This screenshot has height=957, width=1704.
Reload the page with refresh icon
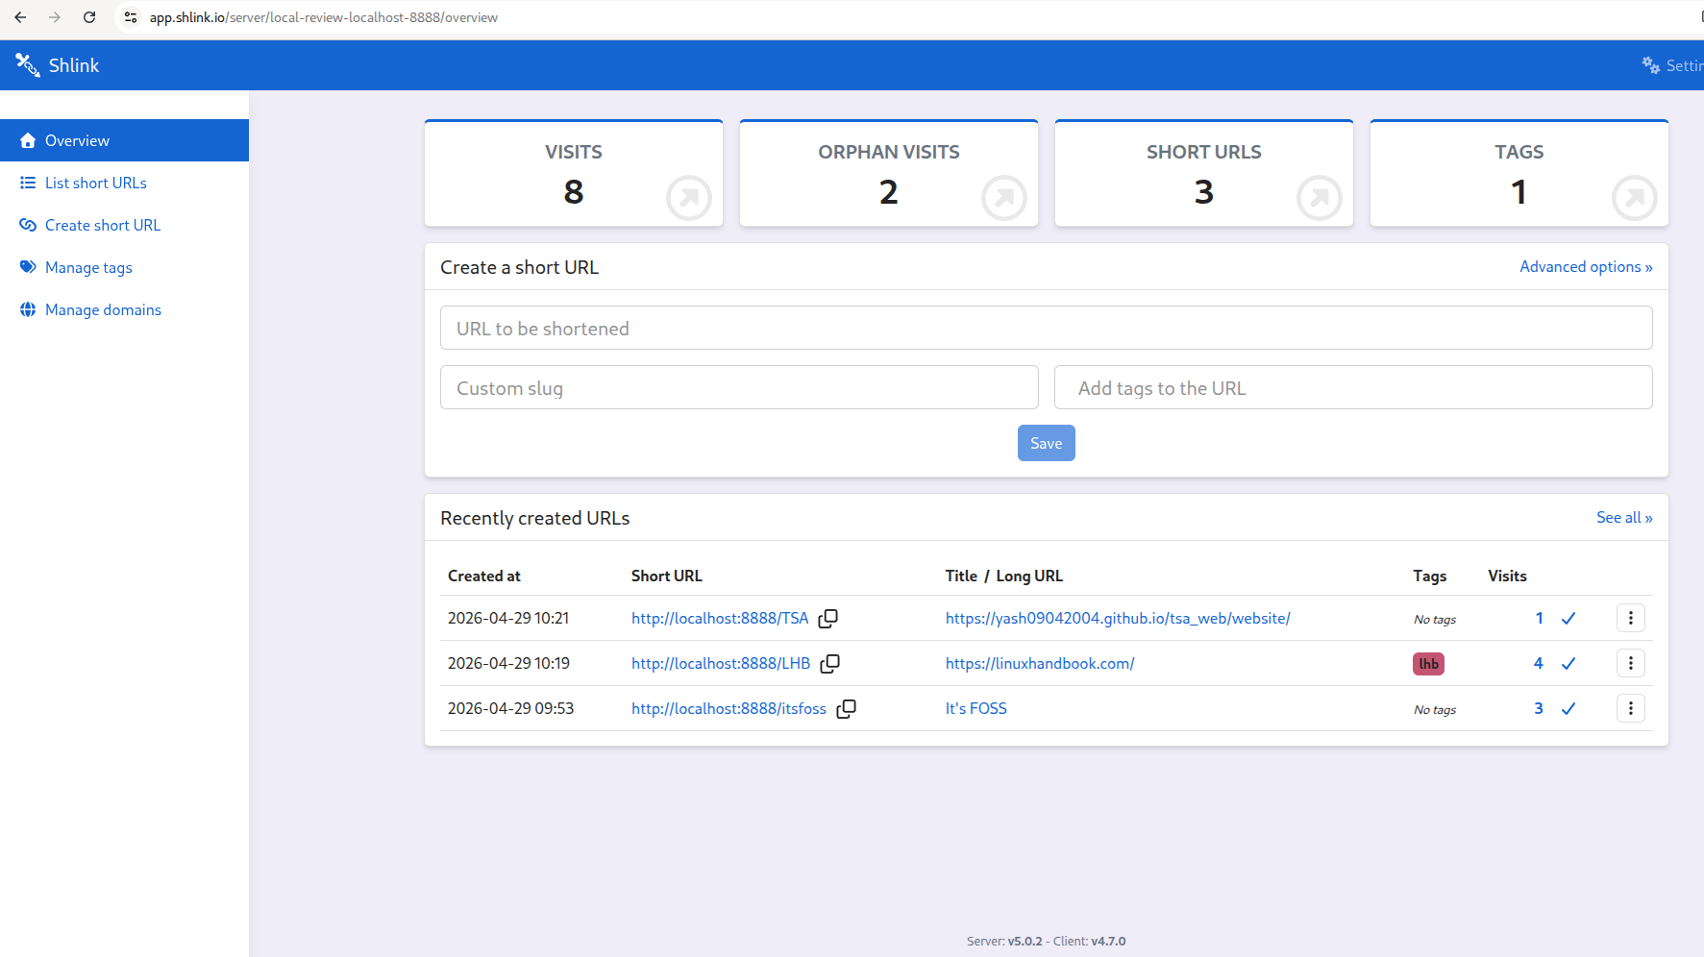(89, 17)
